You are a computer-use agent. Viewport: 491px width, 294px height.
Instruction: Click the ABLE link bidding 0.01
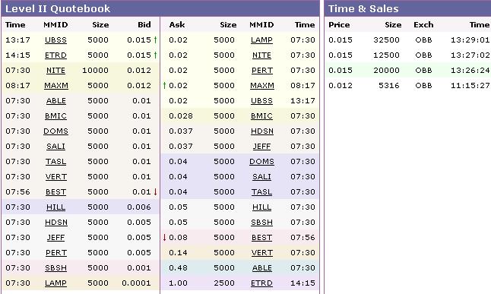(55, 101)
